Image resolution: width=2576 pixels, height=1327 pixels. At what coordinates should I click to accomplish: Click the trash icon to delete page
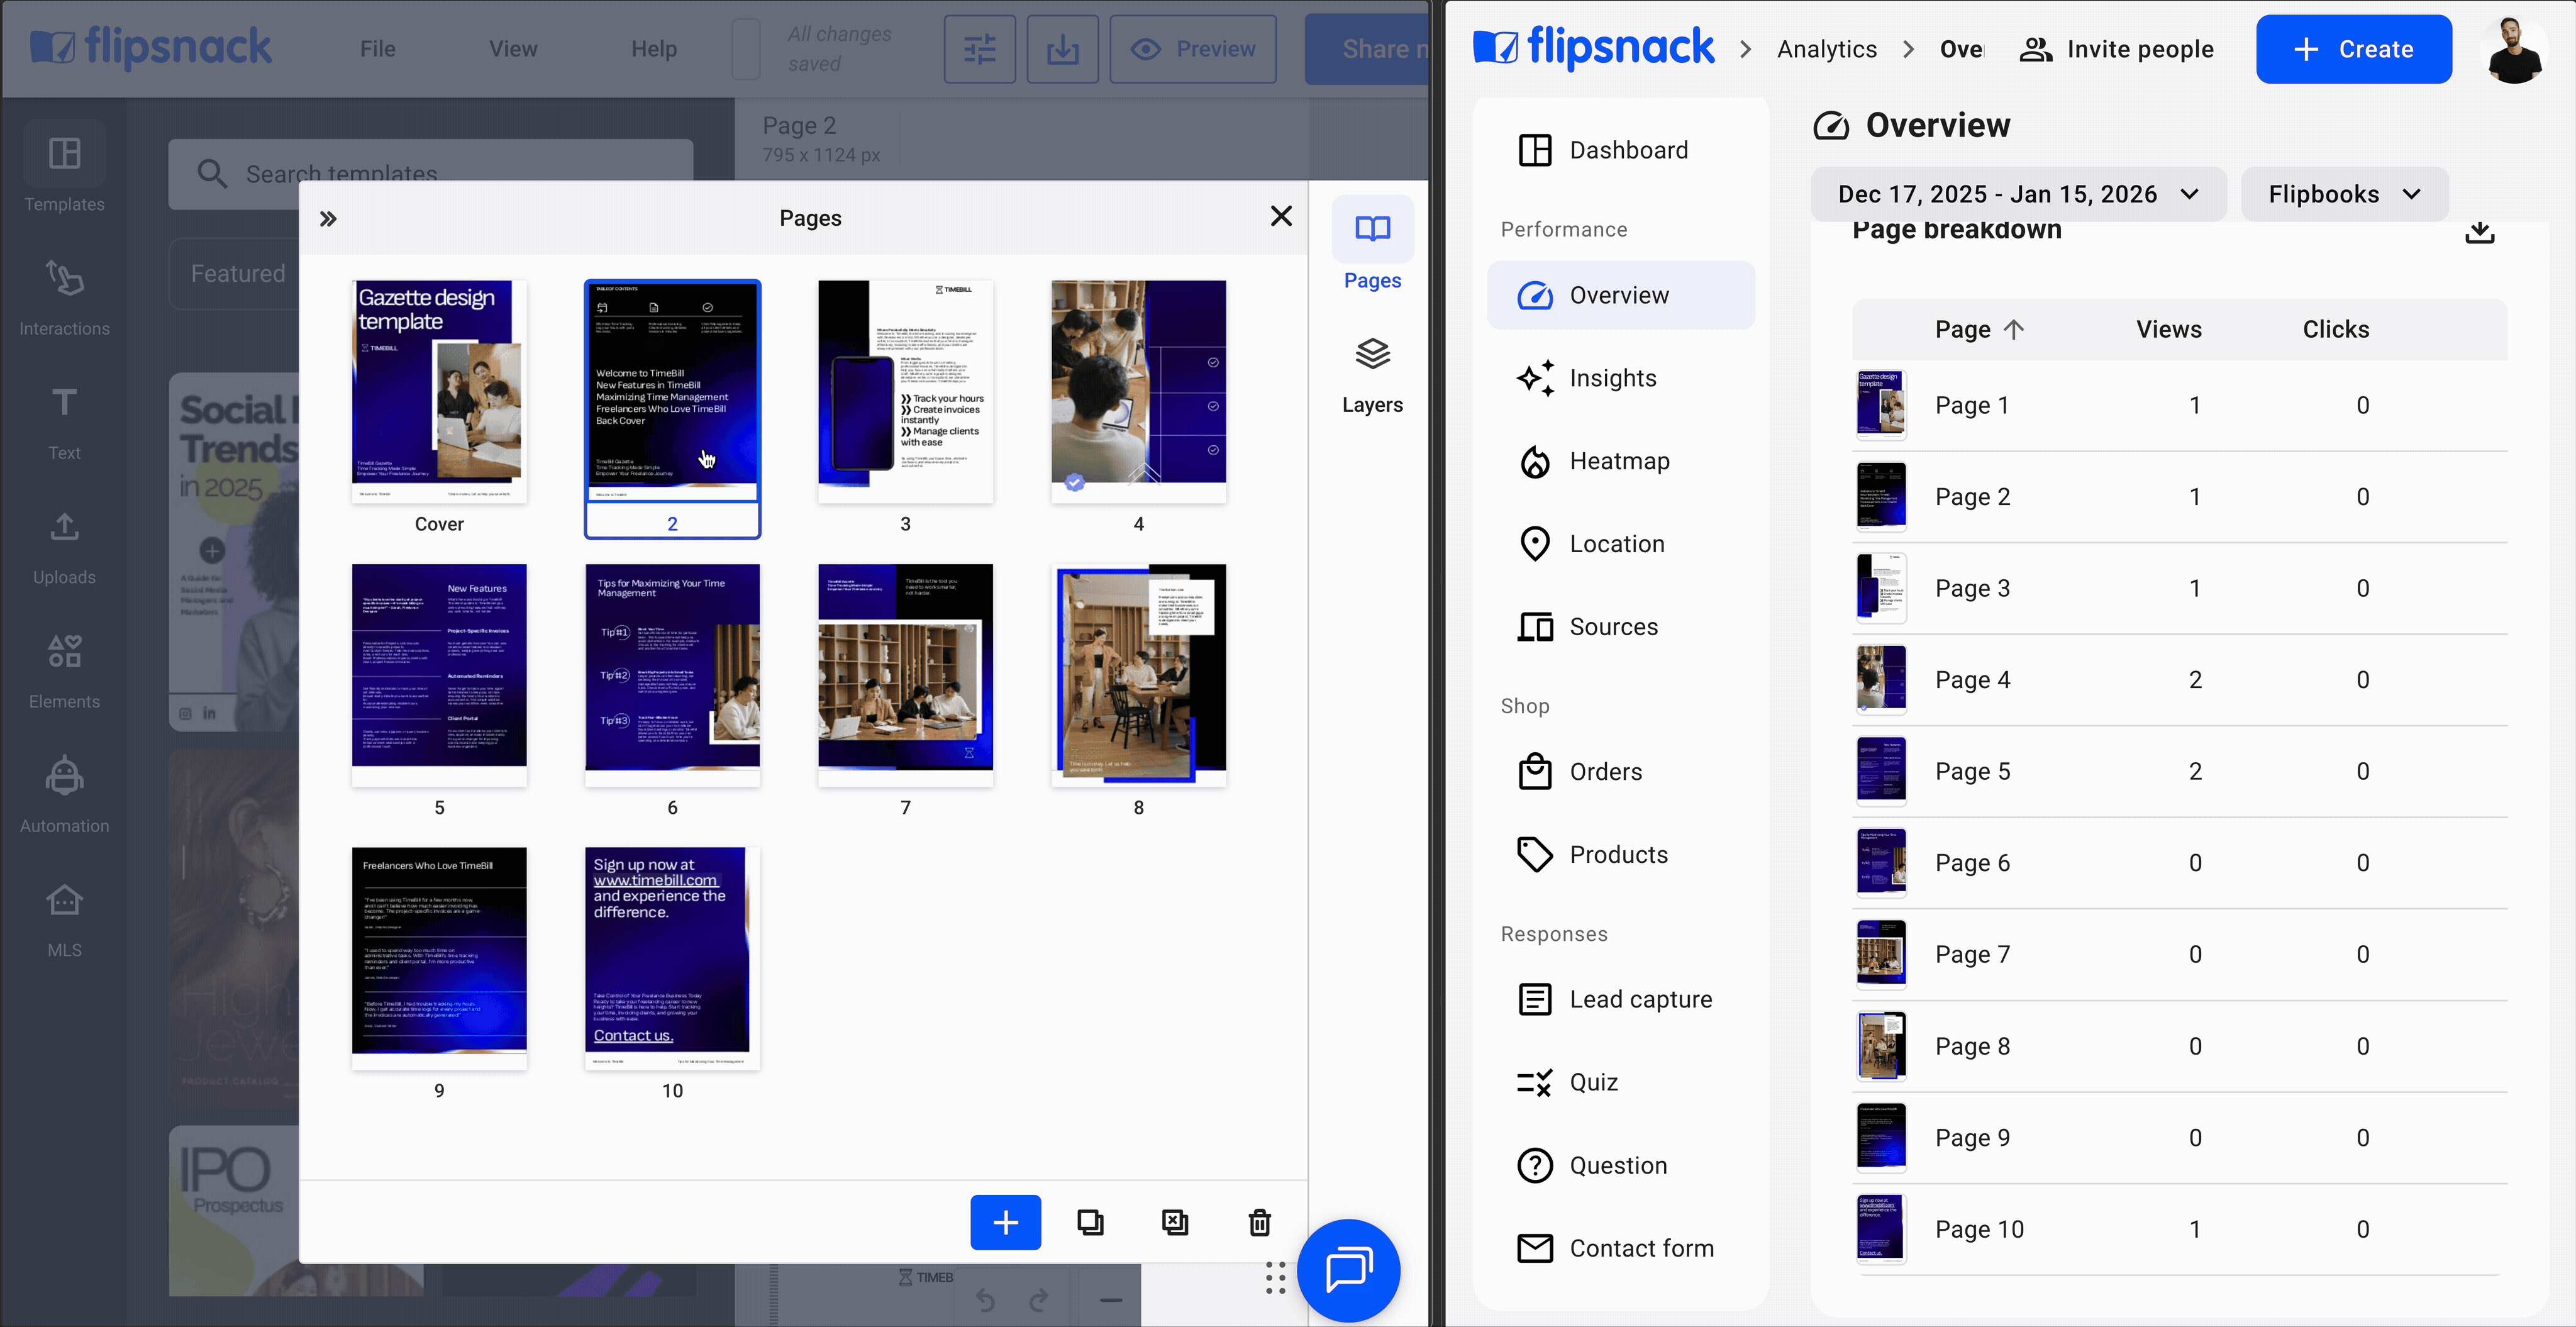click(1259, 1222)
